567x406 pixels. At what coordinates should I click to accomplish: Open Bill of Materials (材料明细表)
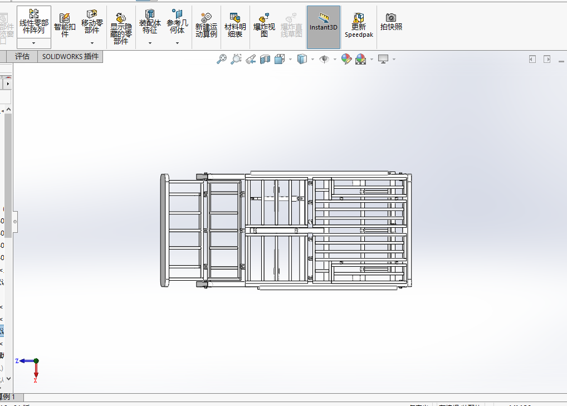pyautogui.click(x=235, y=25)
